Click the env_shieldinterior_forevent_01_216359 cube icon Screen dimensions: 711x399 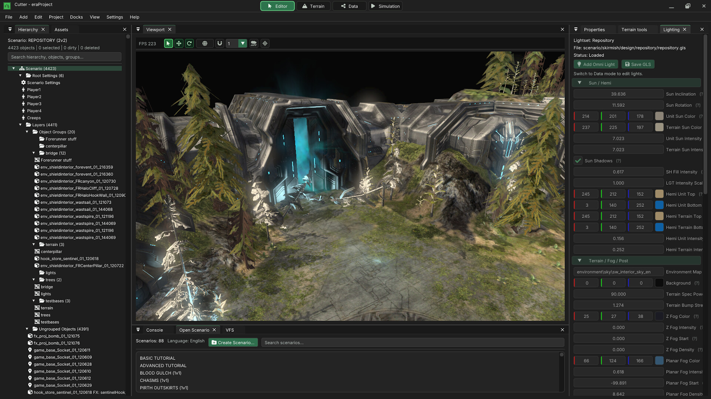click(x=37, y=167)
